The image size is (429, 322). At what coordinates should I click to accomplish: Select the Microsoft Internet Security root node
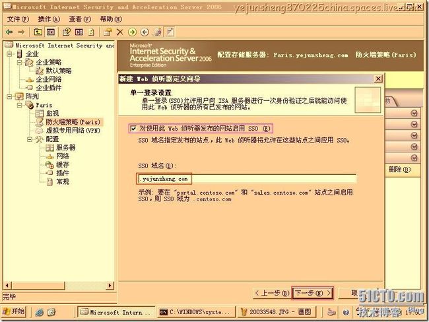(65, 46)
